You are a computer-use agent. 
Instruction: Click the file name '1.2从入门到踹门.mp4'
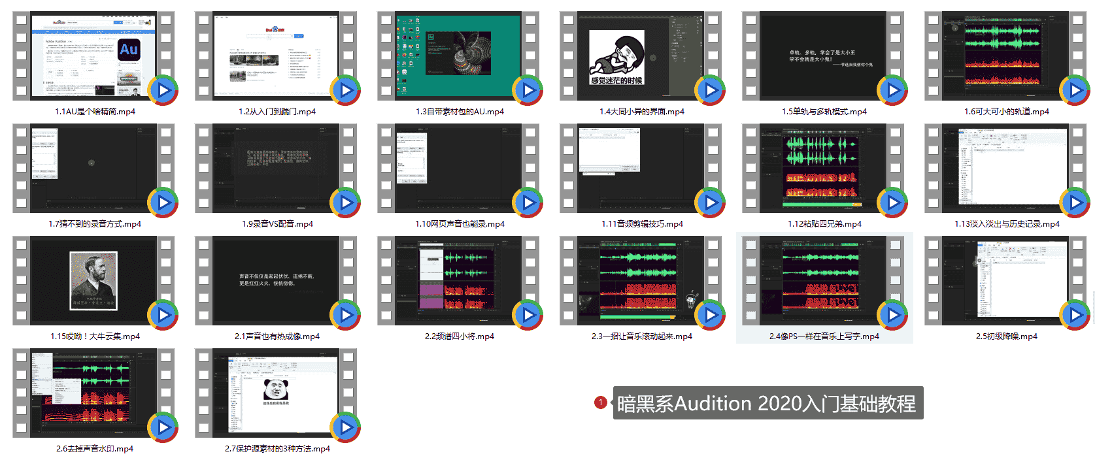point(277,112)
